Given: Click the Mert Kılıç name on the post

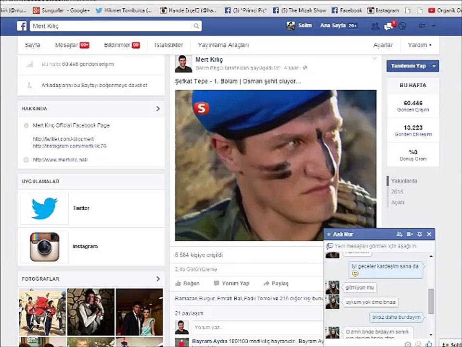Looking at the screenshot, I should coord(209,60).
